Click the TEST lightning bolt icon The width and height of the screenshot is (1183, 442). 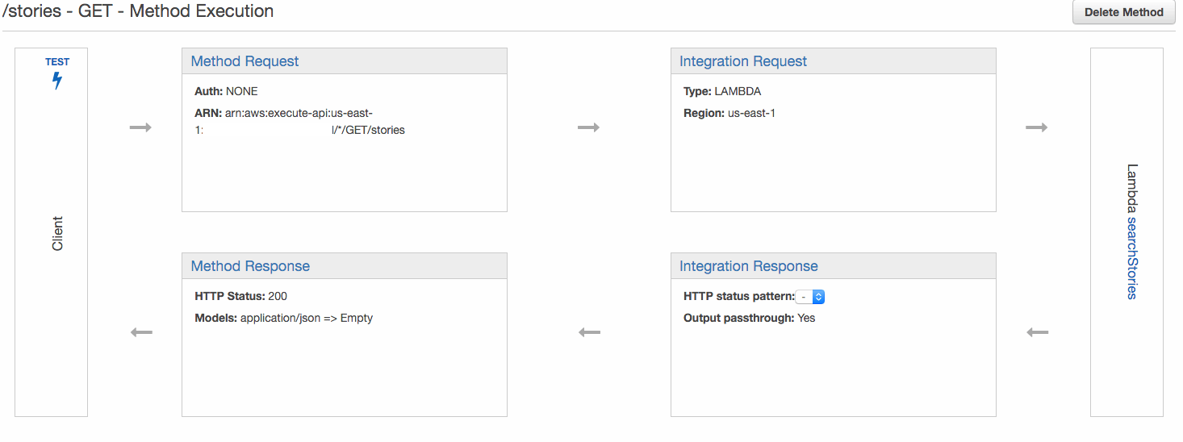pyautogui.click(x=57, y=81)
